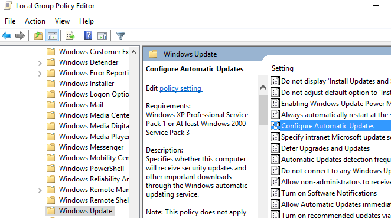Click the Windows Defender folder icon
The image size is (391, 218).
tap(51, 62)
